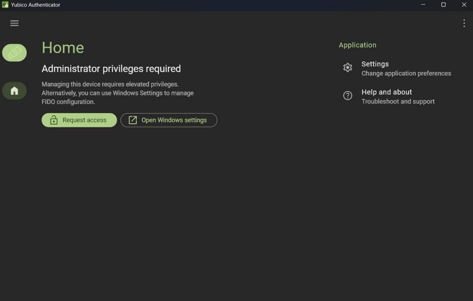This screenshot has height=301, width=473.
Task: Click the Request access button
Action: point(79,120)
